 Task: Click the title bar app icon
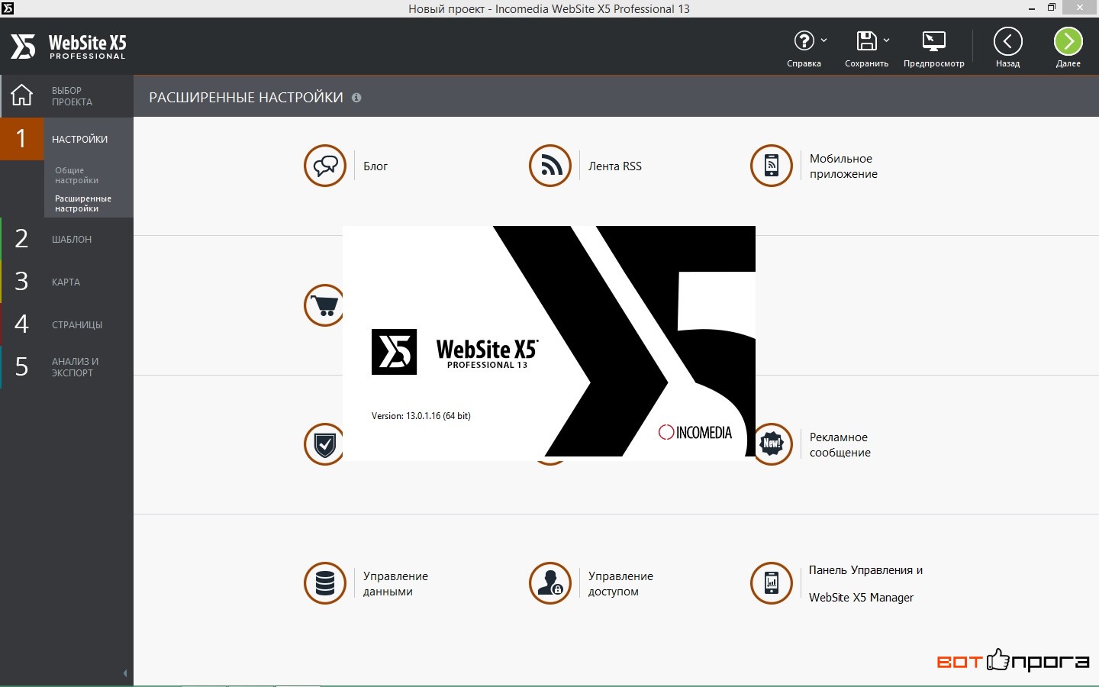[8, 8]
